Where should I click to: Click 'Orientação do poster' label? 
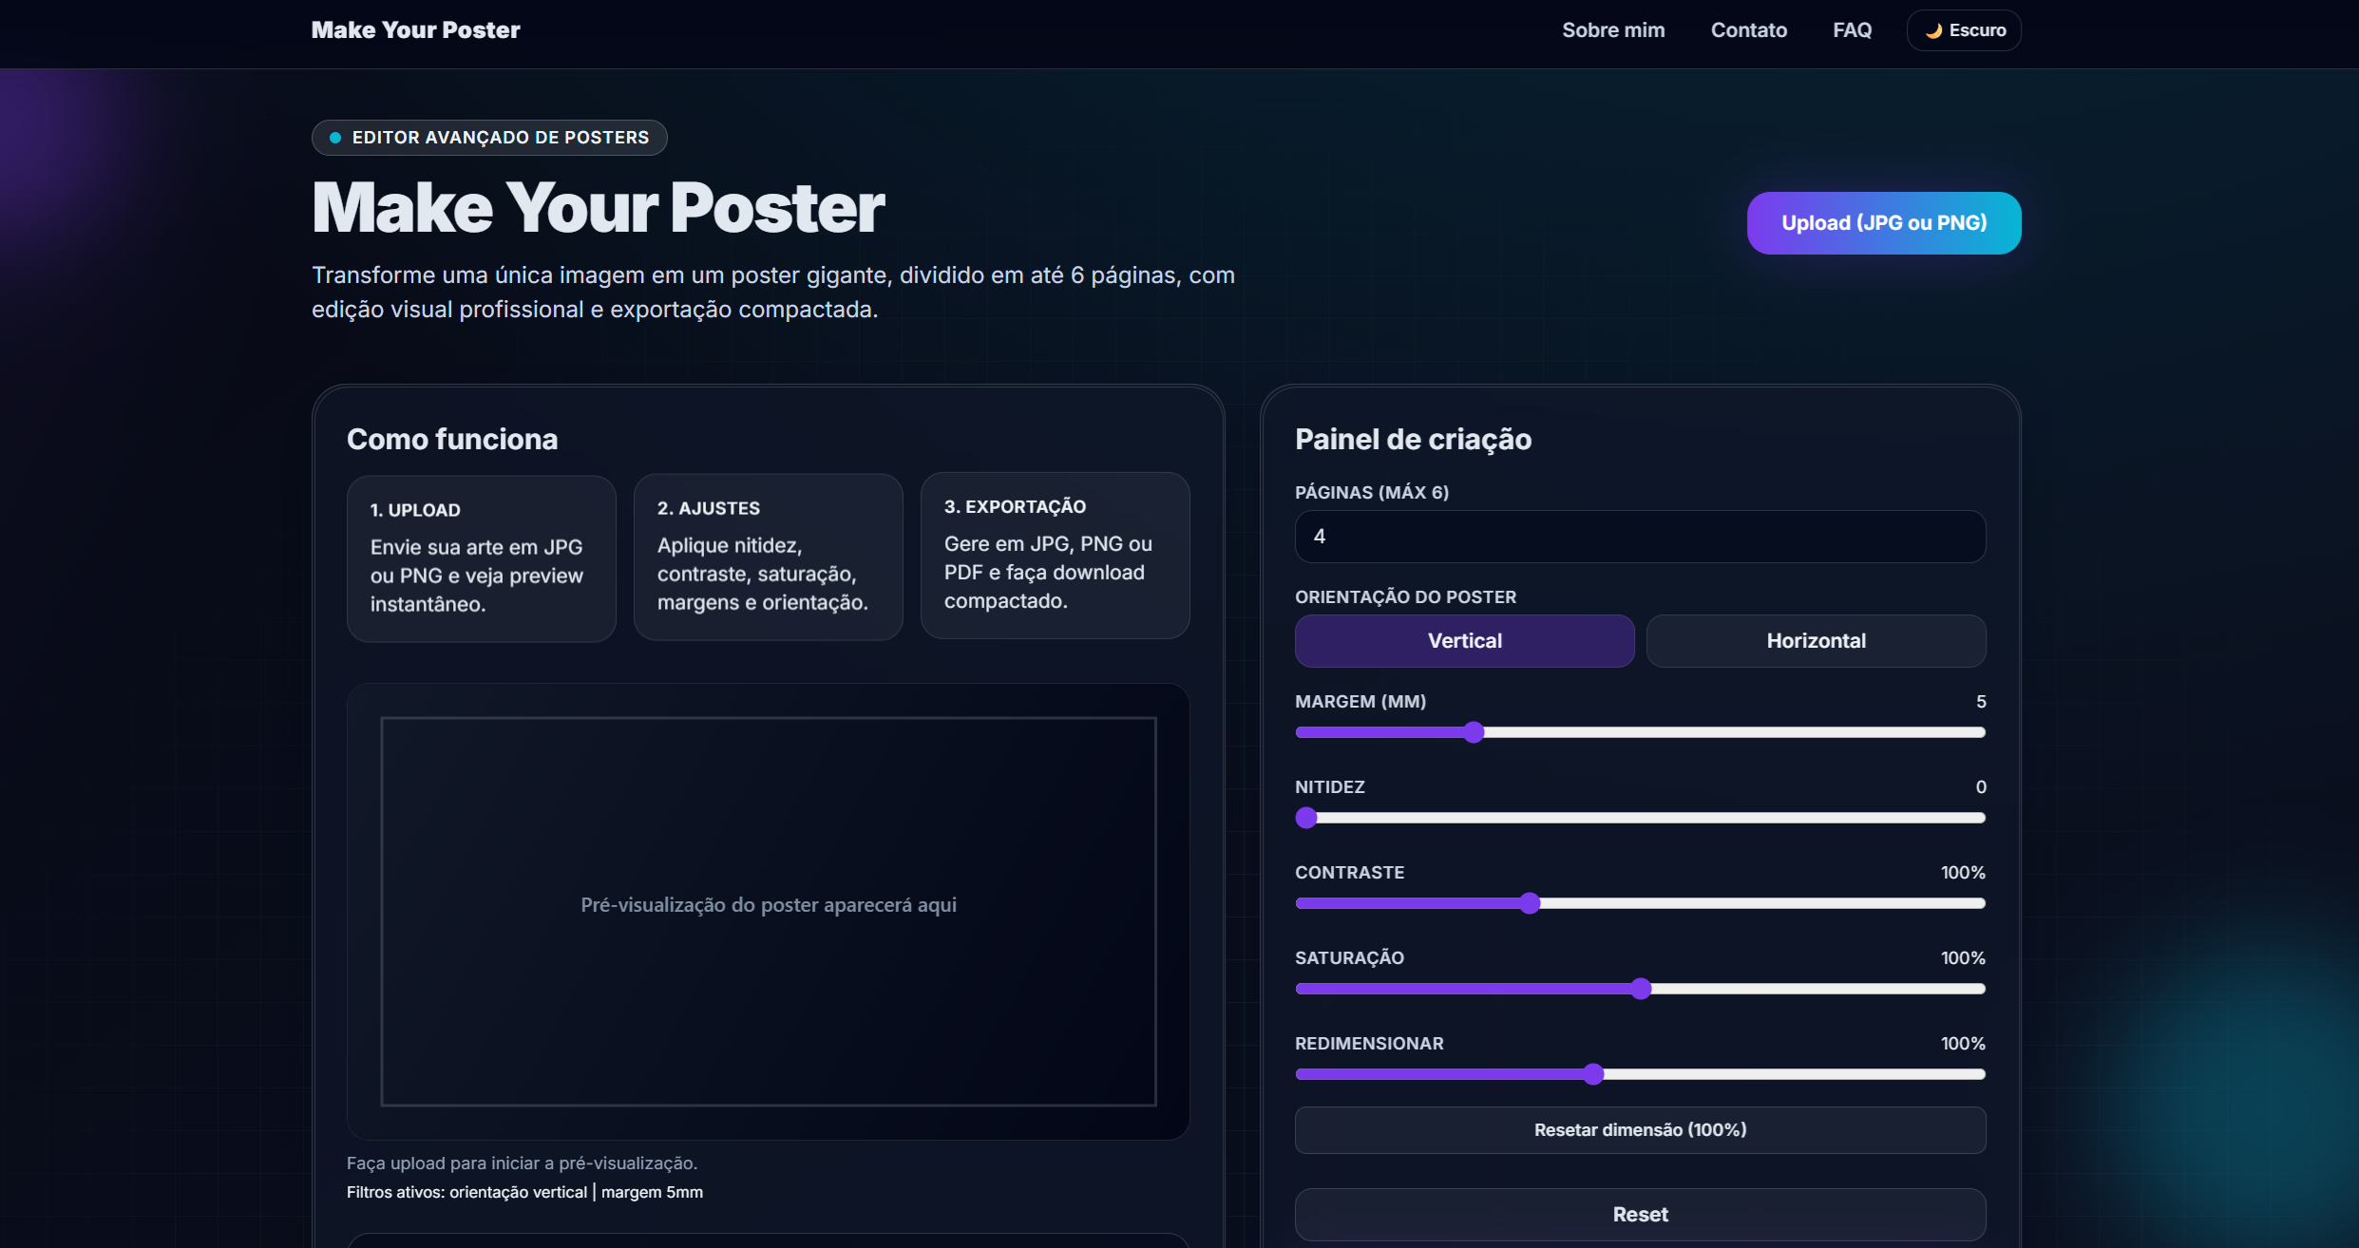(1405, 596)
